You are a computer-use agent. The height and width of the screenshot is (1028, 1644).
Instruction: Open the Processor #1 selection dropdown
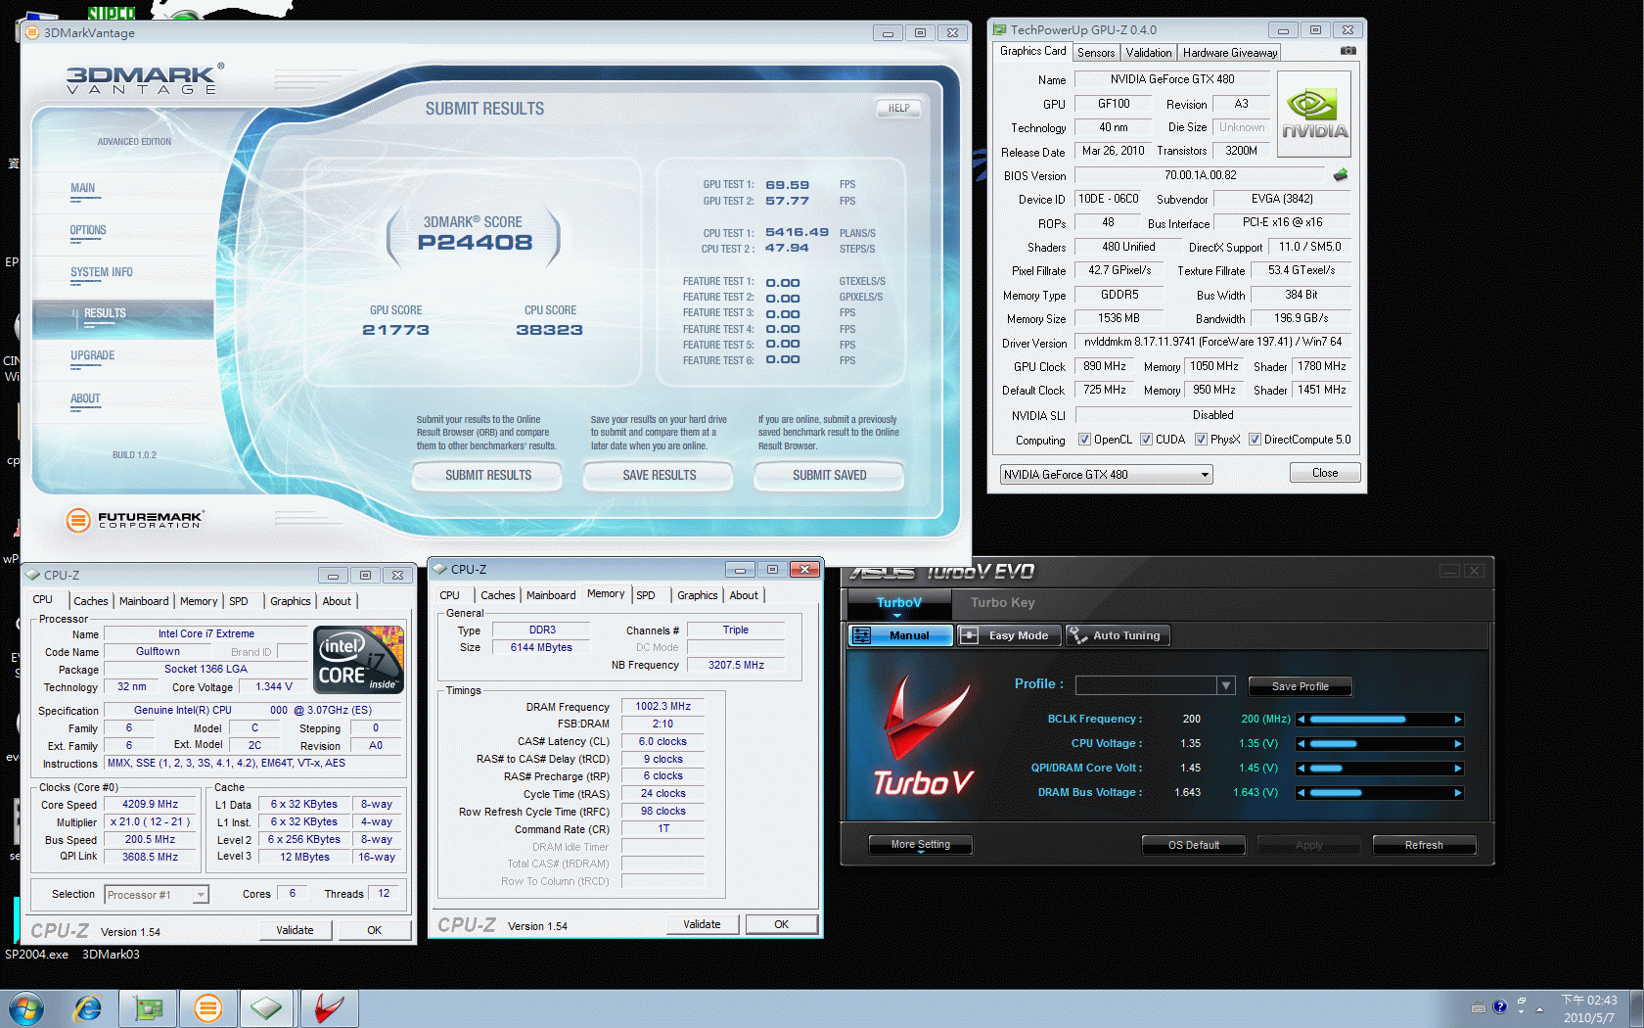point(157,895)
